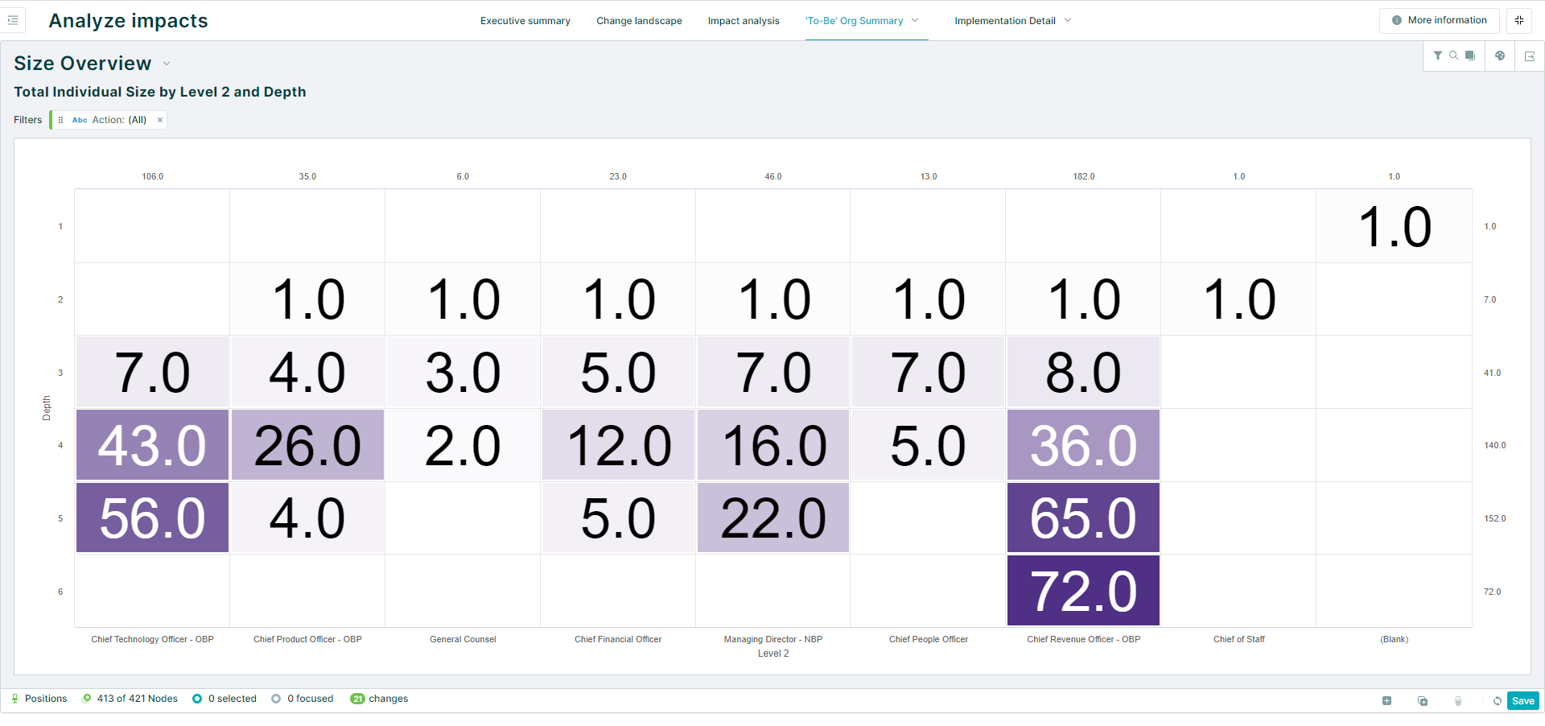Select the 'To-Be' Org Summary tab

[x=855, y=21]
